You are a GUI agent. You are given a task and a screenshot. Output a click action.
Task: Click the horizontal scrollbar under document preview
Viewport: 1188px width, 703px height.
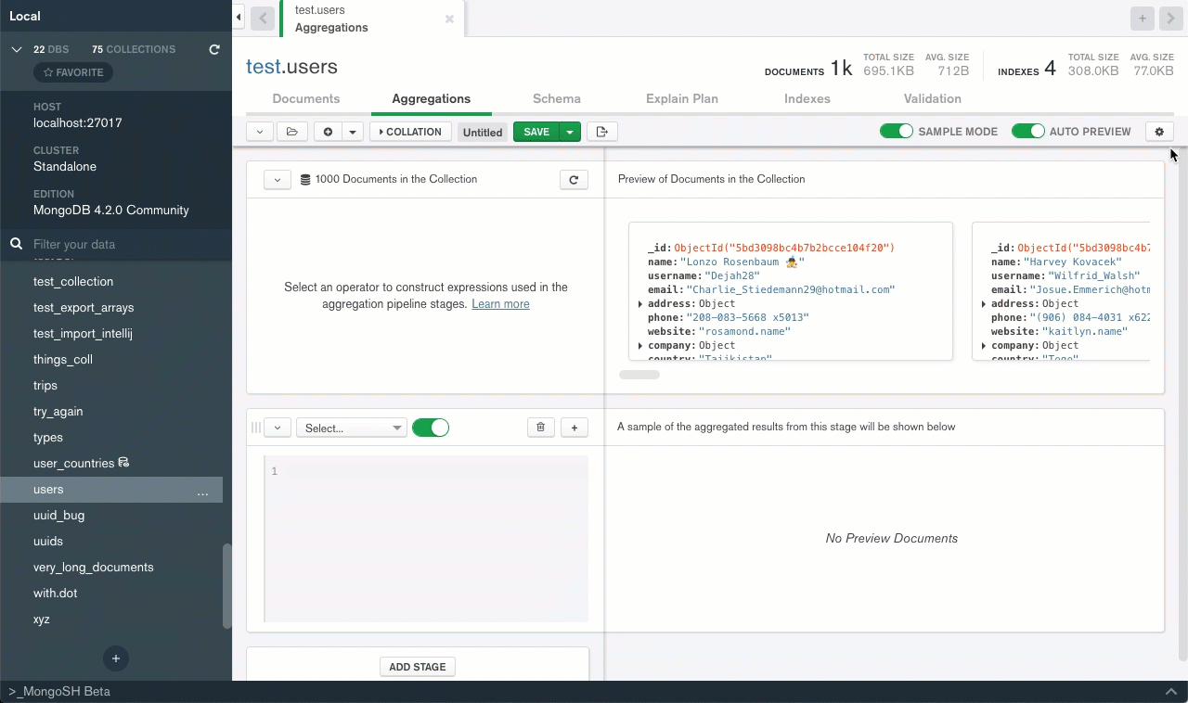639,375
